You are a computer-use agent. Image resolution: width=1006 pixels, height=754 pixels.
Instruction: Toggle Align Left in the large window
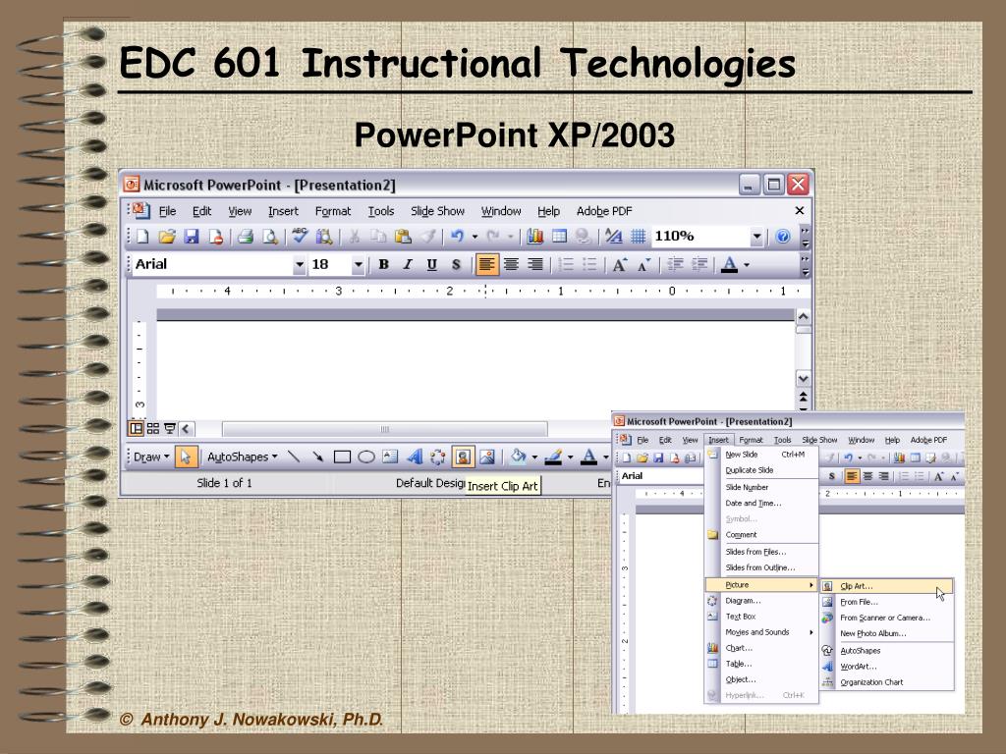tap(487, 264)
